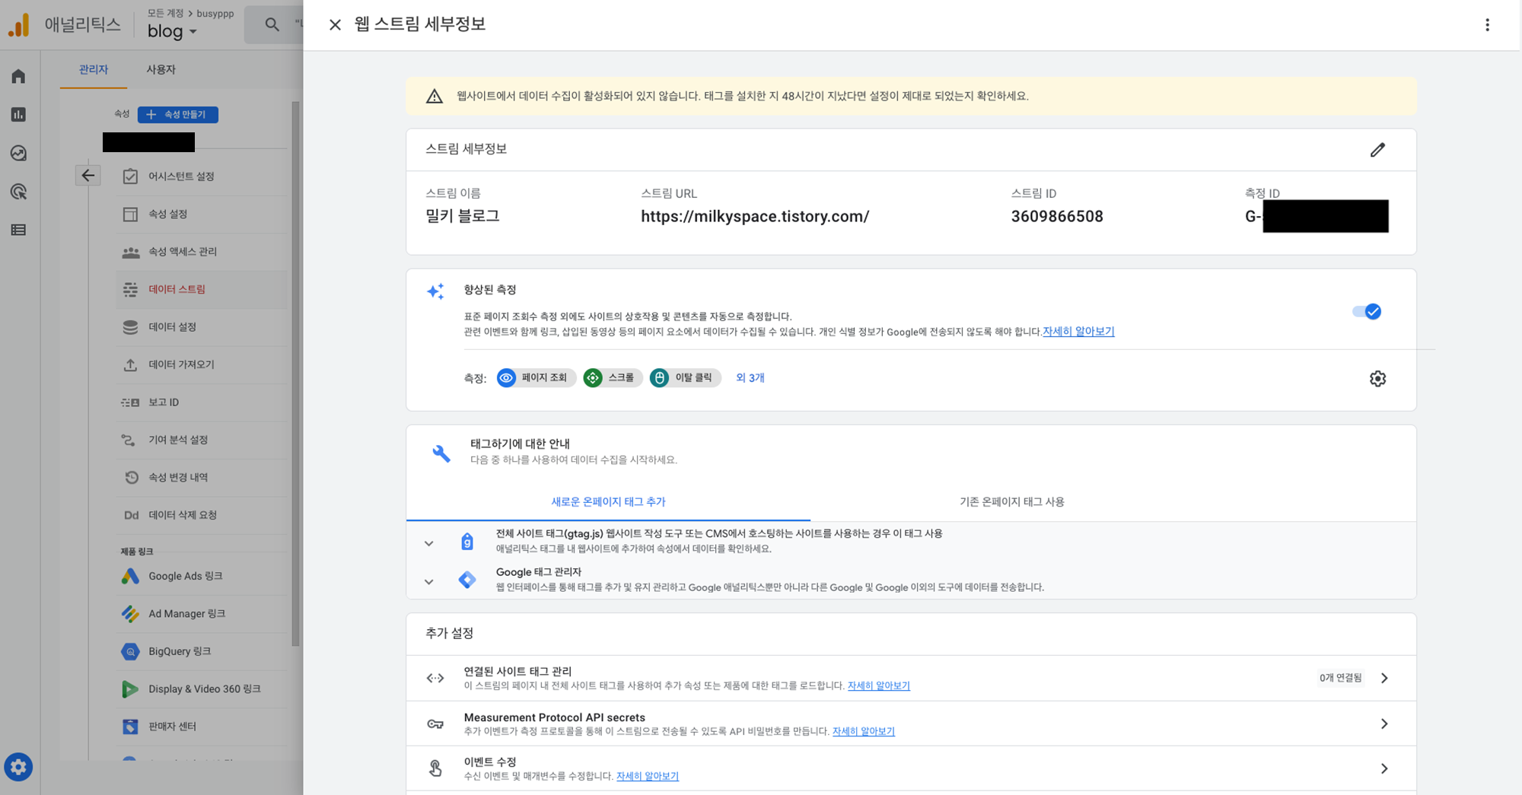This screenshot has width=1522, height=795.
Task: Open 기여 분석 설정 menu item
Action: pyautogui.click(x=202, y=440)
